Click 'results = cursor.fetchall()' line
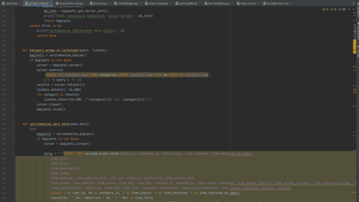Viewport: 359px width, 202px height. click(x=61, y=85)
